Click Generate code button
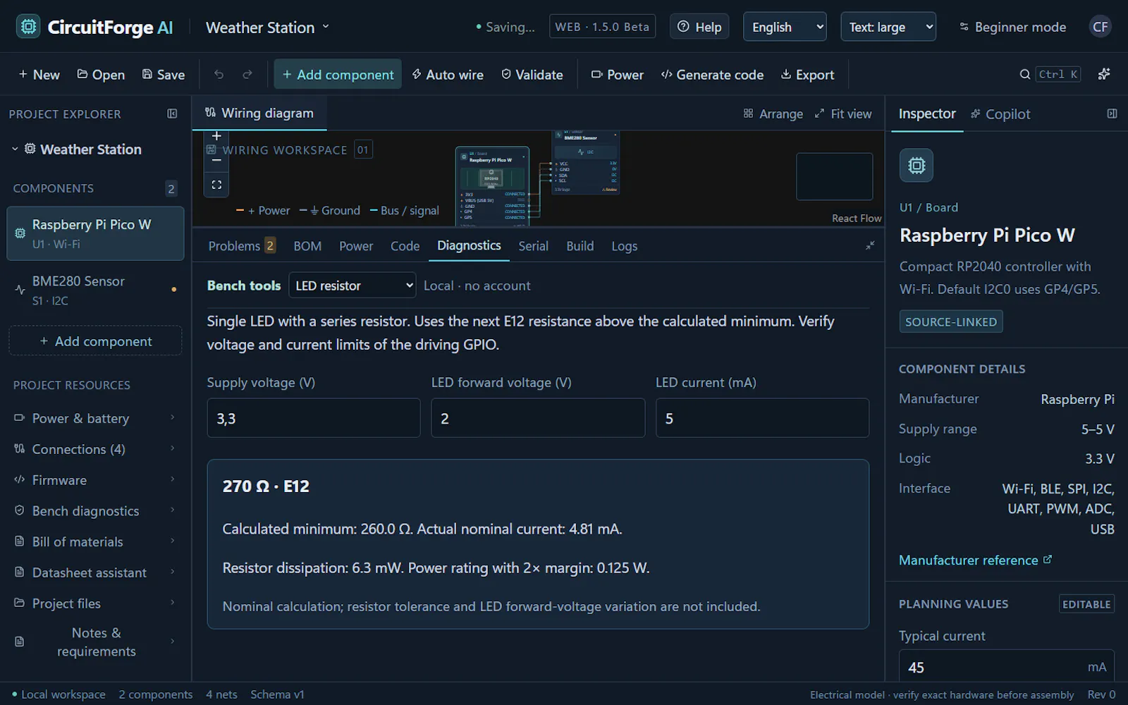This screenshot has height=705, width=1128. [712, 75]
